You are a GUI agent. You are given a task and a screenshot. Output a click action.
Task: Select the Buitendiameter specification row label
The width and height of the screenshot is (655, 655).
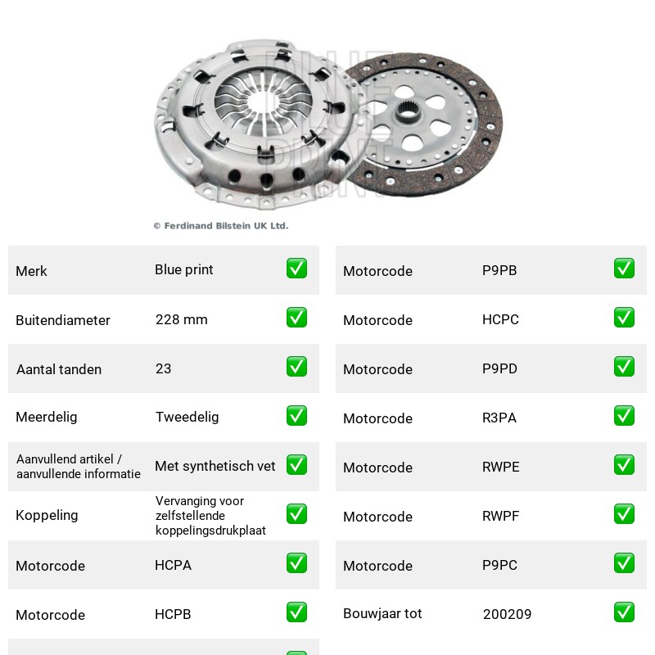click(x=63, y=320)
